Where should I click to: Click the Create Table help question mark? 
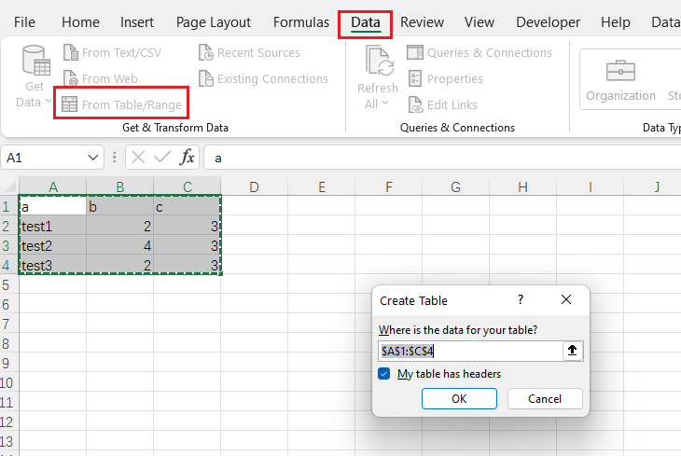point(521,299)
